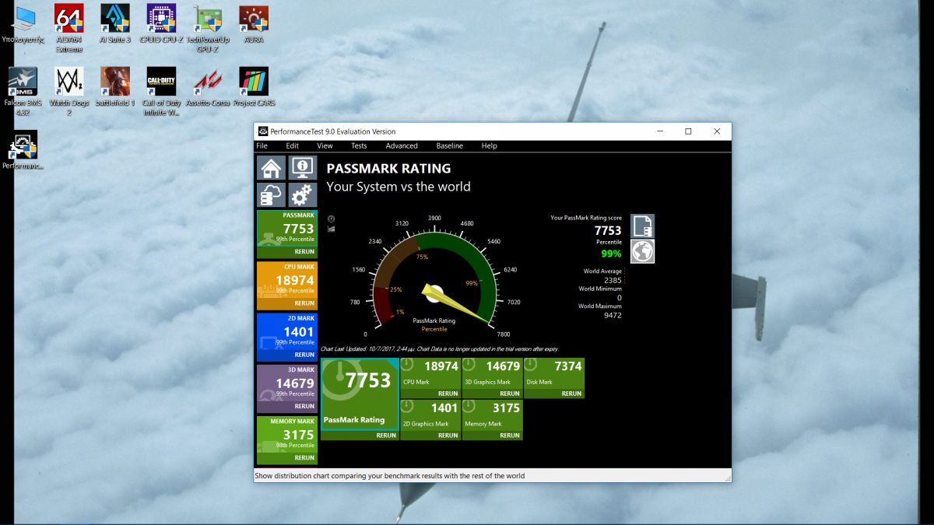Select the 2D MARK 1401 sidebar tile
This screenshot has width=934, height=525.
287,331
